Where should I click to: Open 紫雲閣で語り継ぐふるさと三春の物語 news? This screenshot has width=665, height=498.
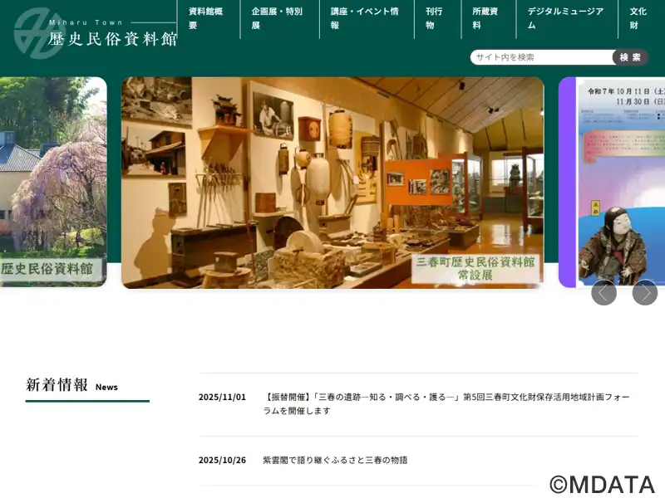[x=335, y=460]
